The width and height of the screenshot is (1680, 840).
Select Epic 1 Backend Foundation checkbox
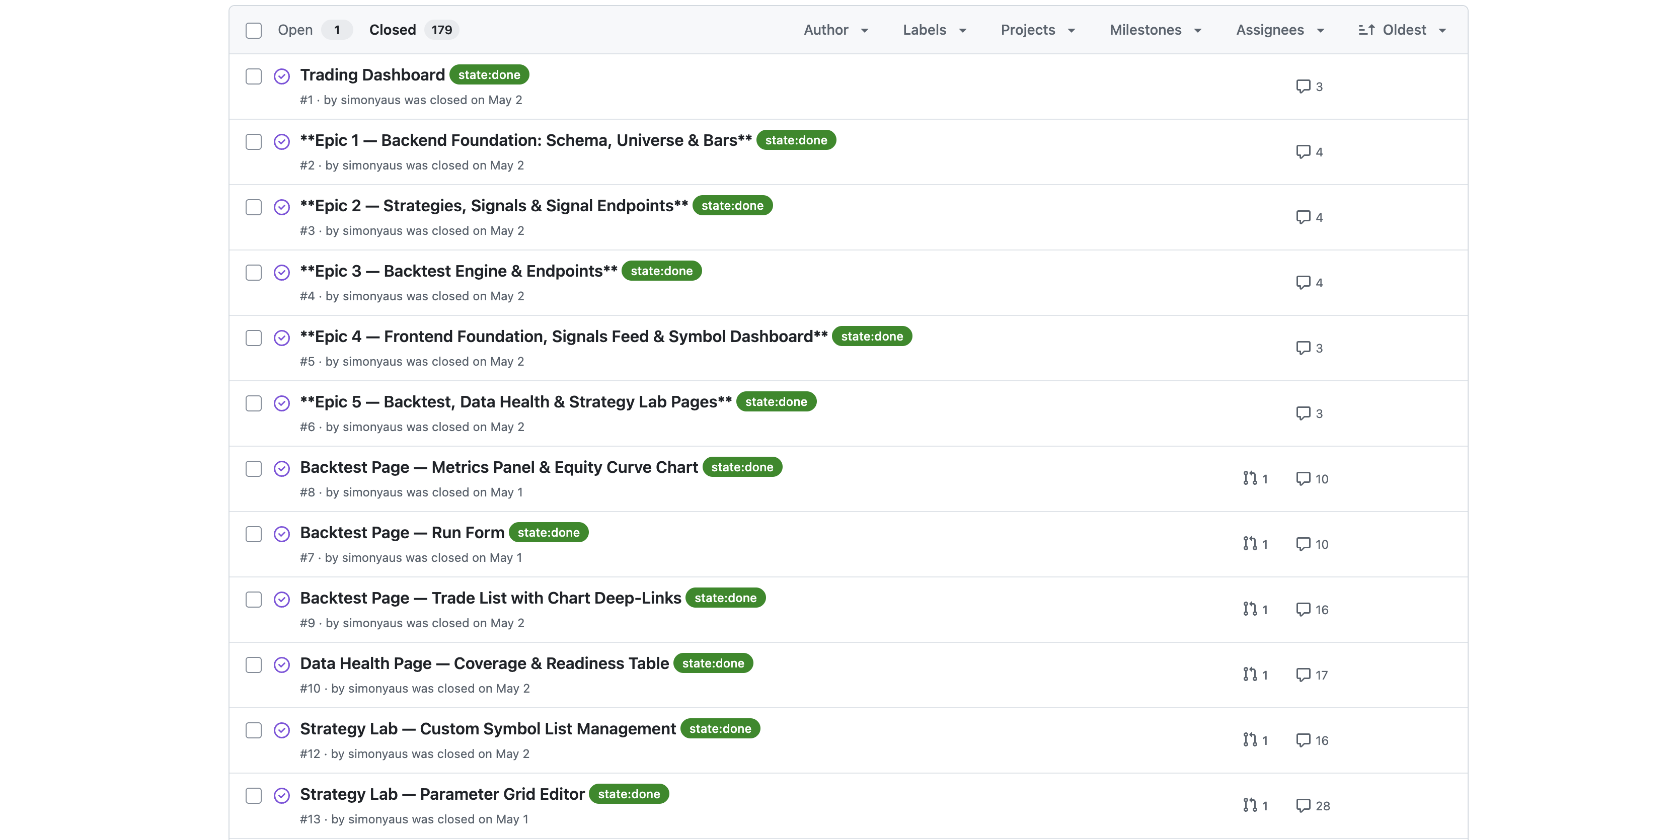254,141
